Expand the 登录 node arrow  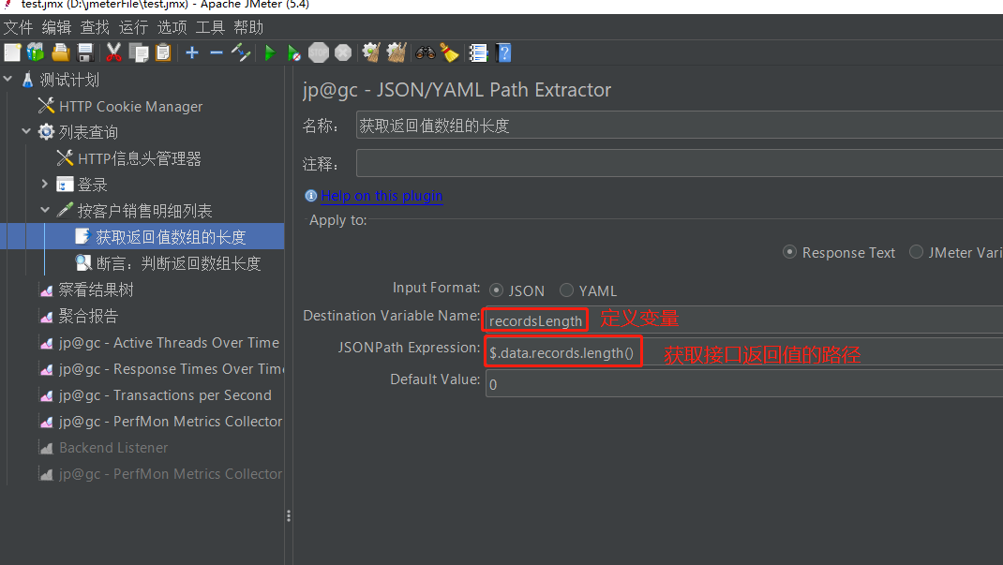(x=45, y=184)
